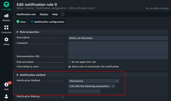Open the Help menu in menu bar
The image size is (171, 101).
click(x=55, y=14)
